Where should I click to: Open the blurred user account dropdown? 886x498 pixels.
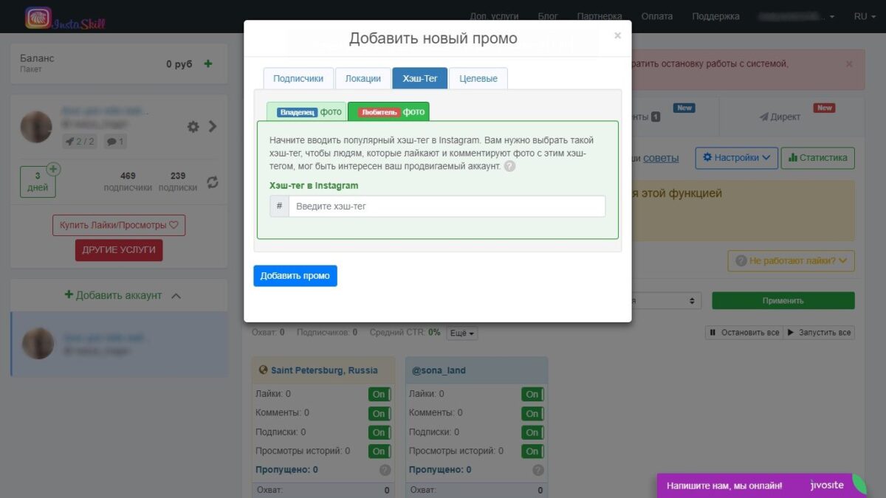796,16
